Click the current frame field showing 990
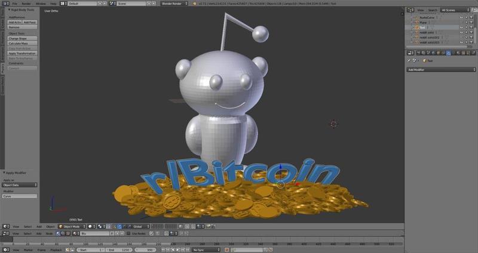This screenshot has height=253, width=478. tap(145, 249)
